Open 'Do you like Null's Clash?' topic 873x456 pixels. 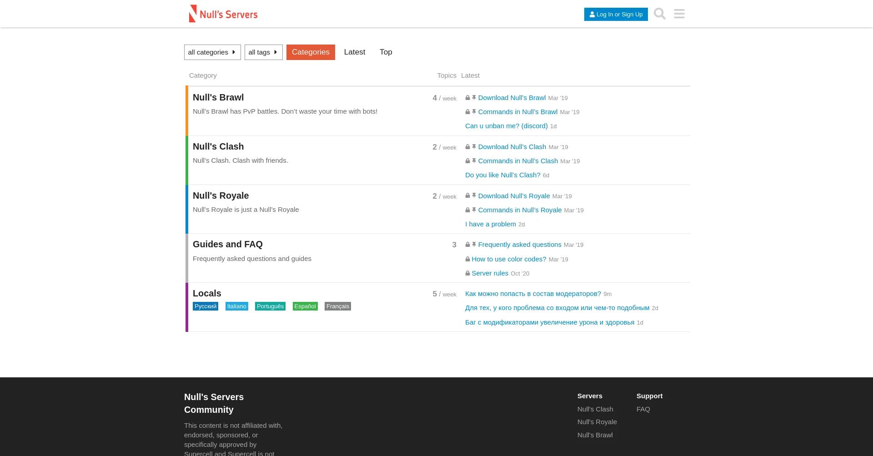click(503, 175)
